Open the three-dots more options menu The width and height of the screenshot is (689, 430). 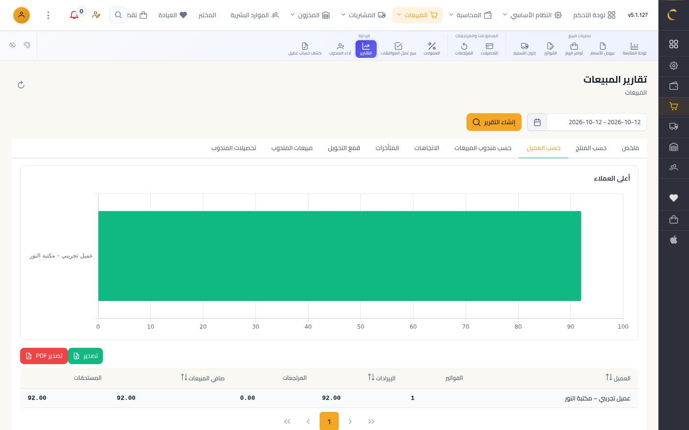48,15
